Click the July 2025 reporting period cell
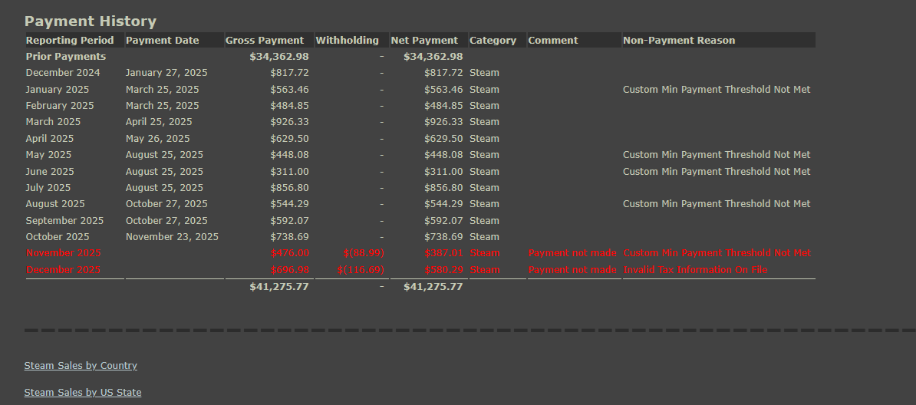The width and height of the screenshot is (916, 405). pyautogui.click(x=48, y=188)
